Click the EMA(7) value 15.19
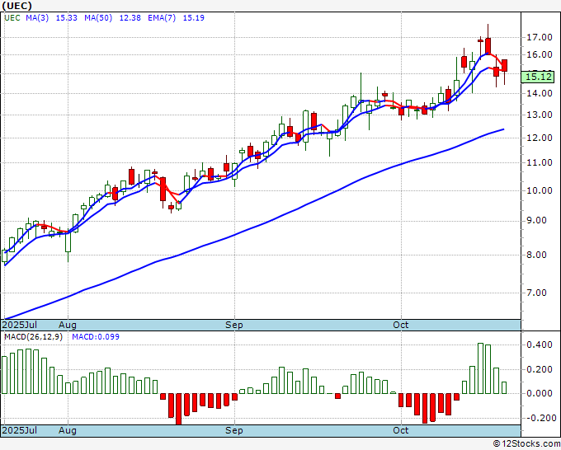 (194, 18)
